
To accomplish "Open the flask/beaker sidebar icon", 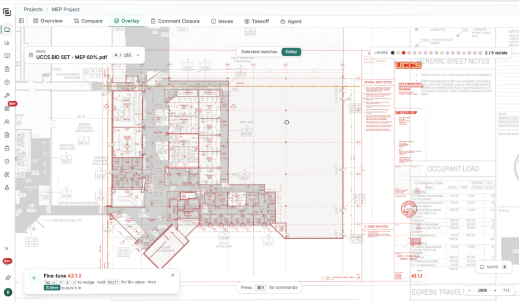I will tap(7, 188).
